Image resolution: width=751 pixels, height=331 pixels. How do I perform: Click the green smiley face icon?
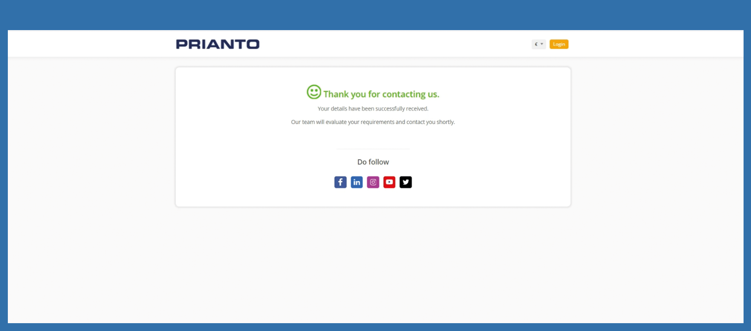[x=314, y=92]
